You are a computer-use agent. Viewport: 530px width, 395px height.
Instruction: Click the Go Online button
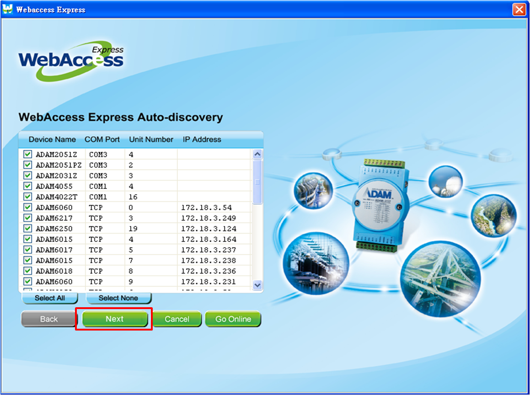coord(233,319)
